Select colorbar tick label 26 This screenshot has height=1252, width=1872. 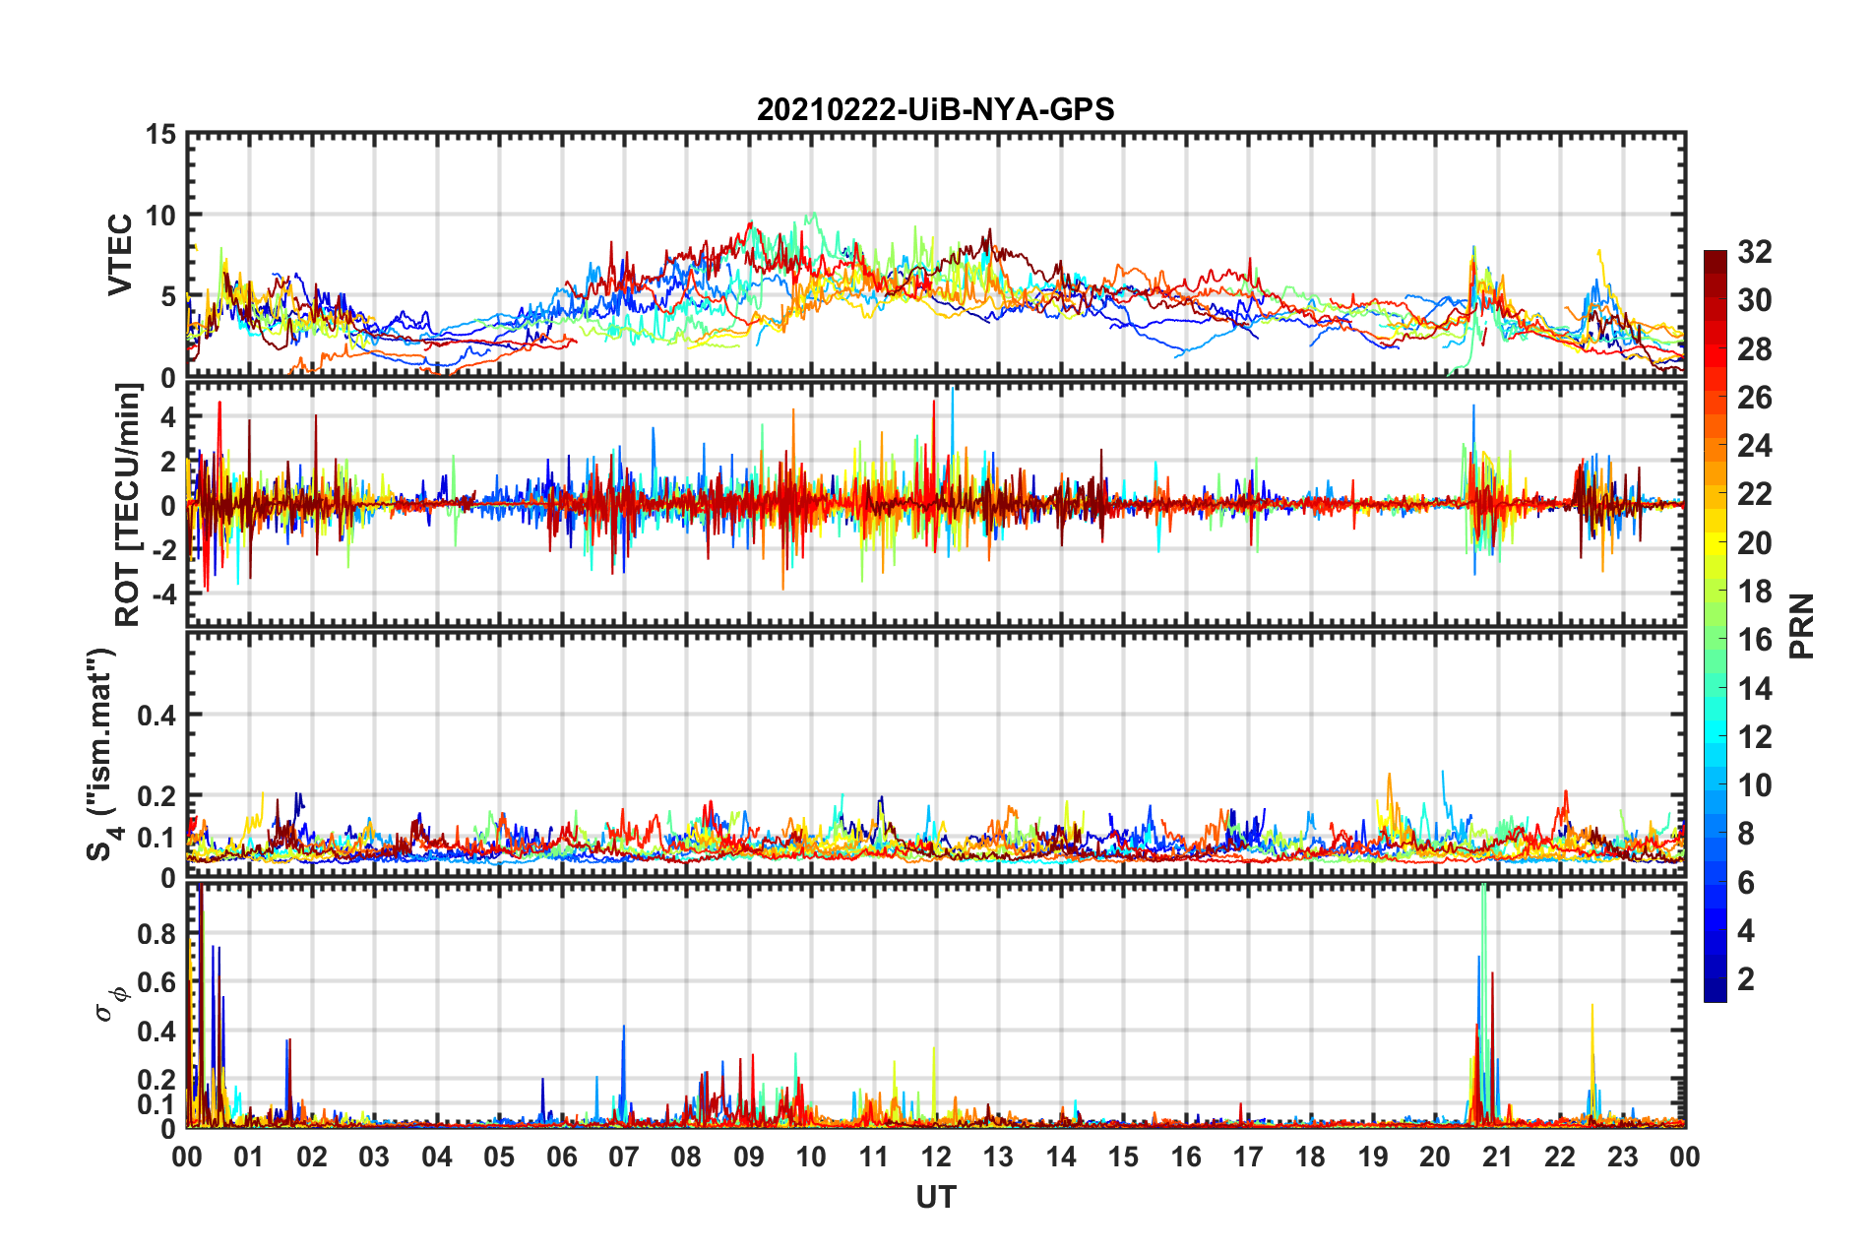tap(1755, 398)
